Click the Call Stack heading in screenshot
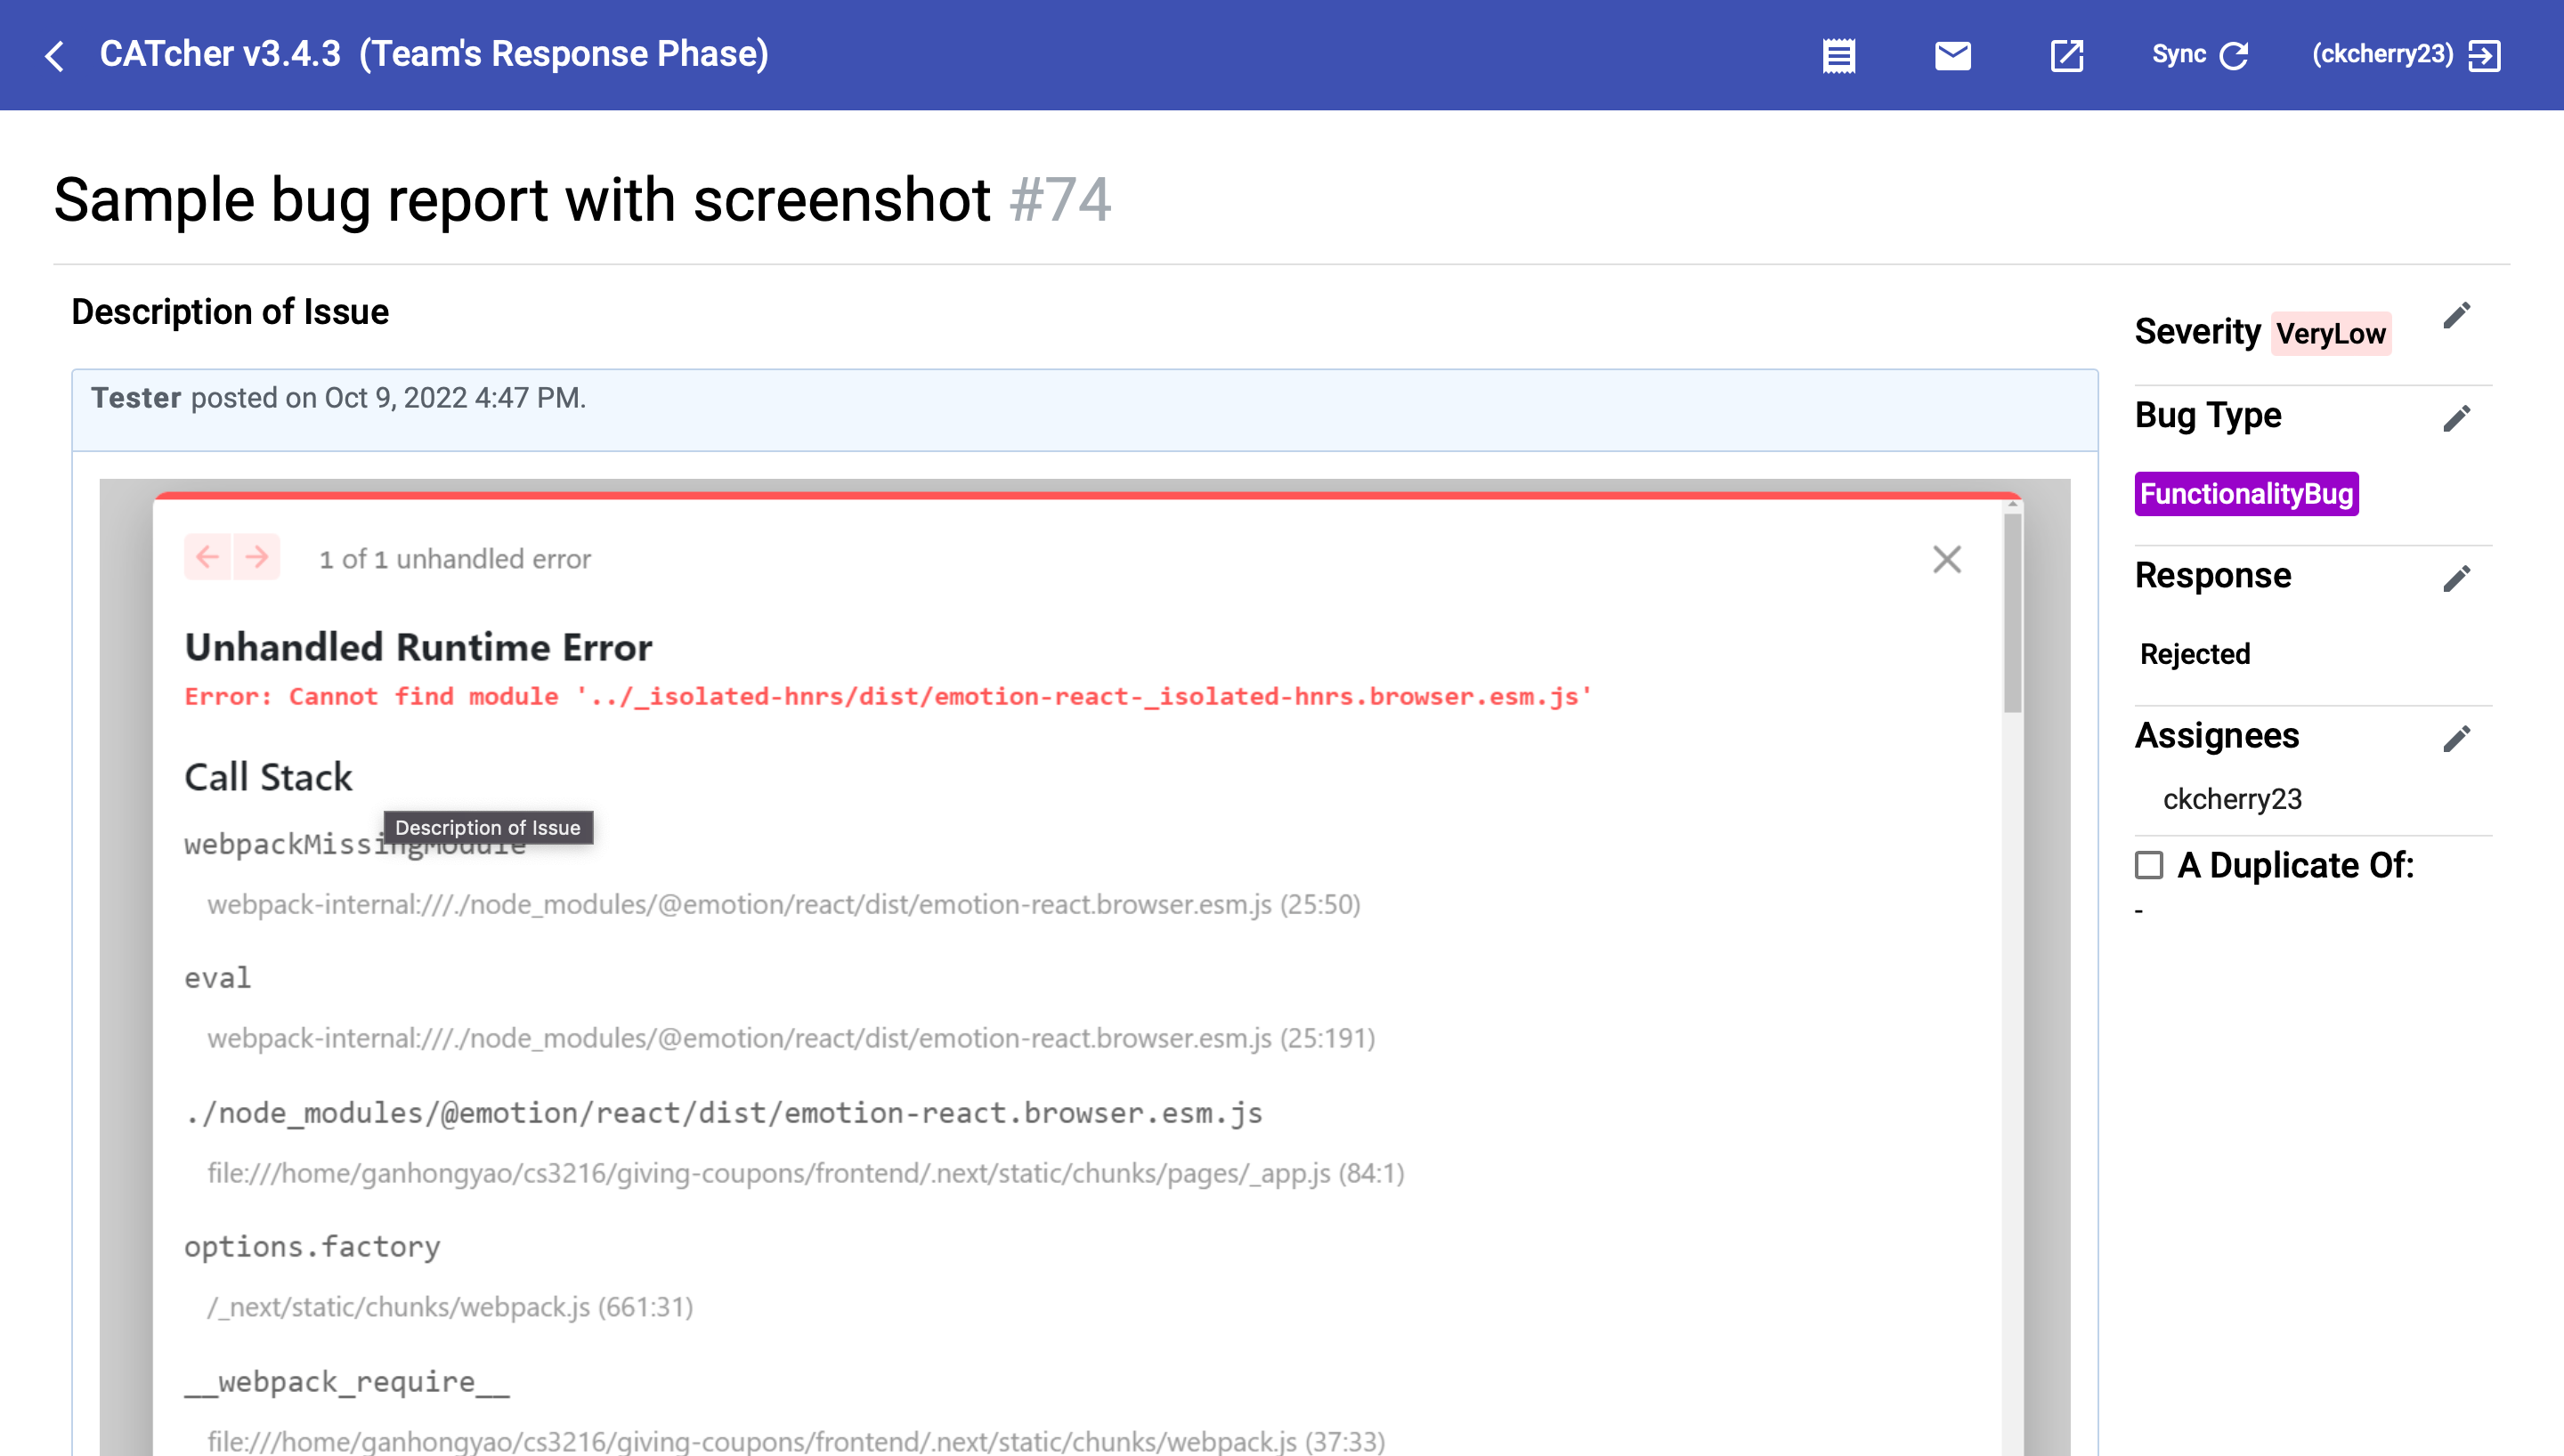 [268, 777]
